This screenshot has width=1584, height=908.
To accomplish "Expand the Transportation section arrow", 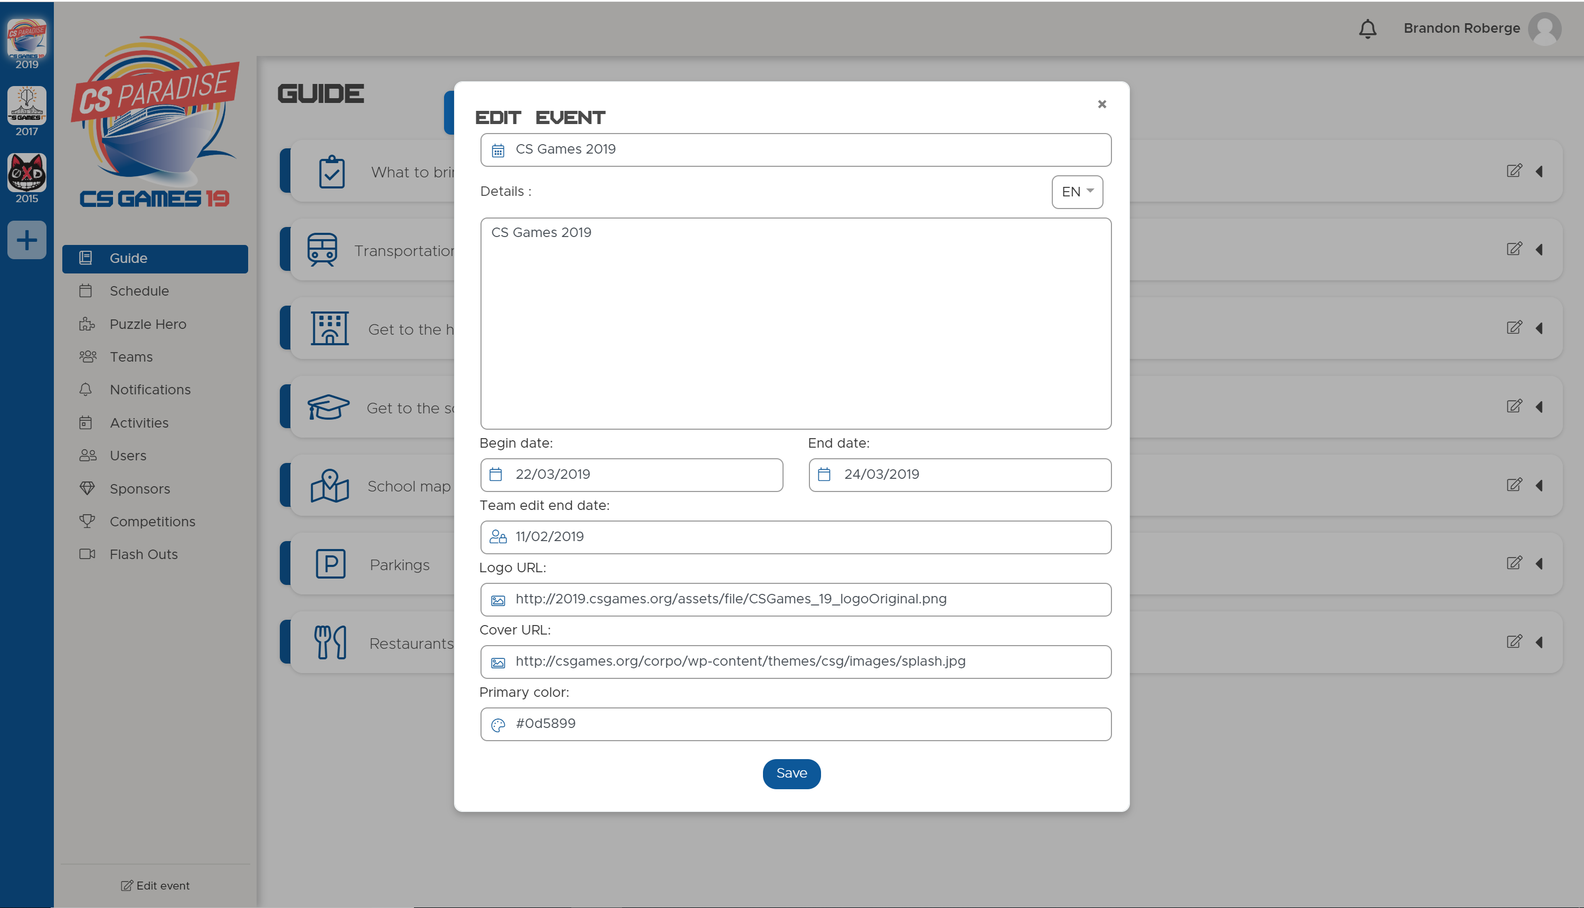I will click(x=1539, y=250).
